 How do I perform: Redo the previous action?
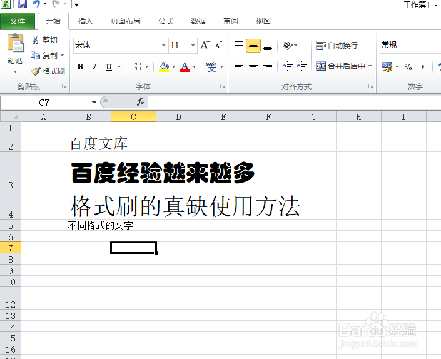pos(56,4)
